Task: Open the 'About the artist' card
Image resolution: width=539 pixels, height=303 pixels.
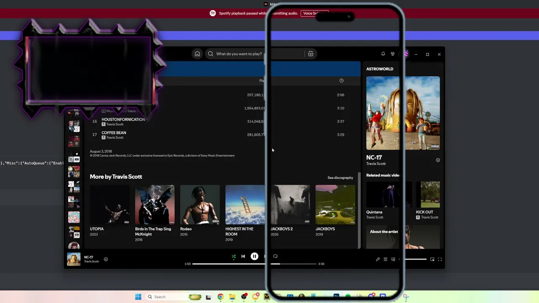Action: pos(403,237)
